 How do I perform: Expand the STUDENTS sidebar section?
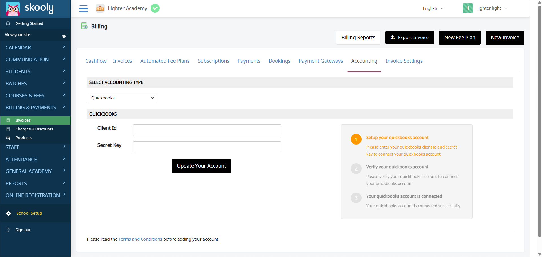click(x=35, y=71)
